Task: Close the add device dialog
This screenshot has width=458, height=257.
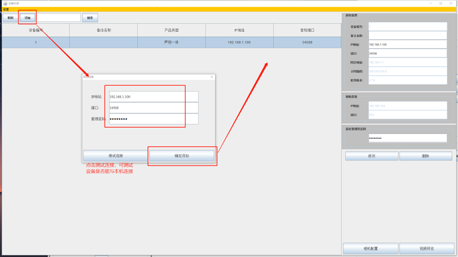Action: tap(212, 77)
